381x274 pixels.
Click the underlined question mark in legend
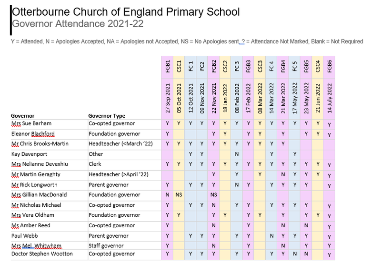[x=242, y=41]
